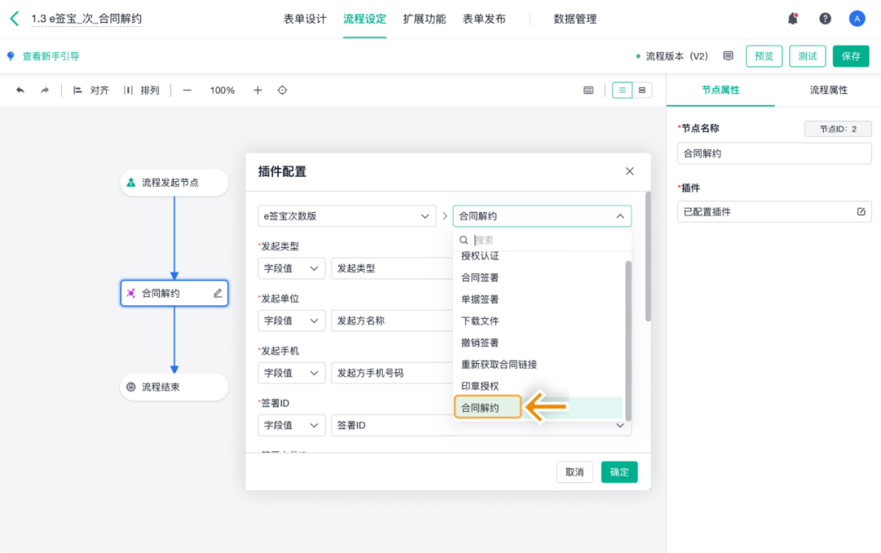Screen dimensions: 881x553
Task: Click 确定 in the plugin dialog
Action: click(619, 472)
